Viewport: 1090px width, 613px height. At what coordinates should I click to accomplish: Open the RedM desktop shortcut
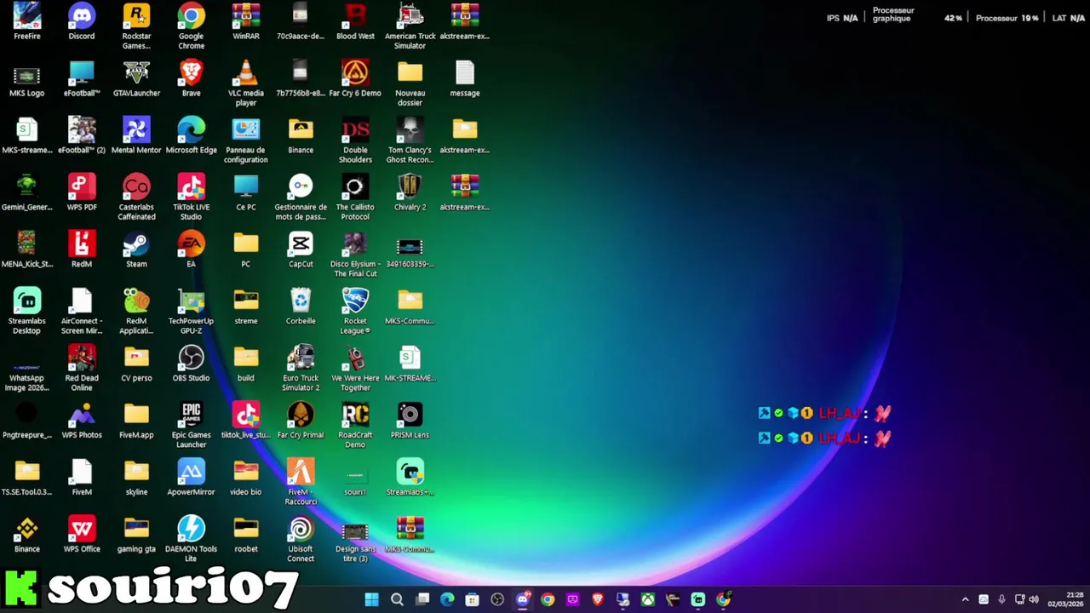pyautogui.click(x=82, y=250)
